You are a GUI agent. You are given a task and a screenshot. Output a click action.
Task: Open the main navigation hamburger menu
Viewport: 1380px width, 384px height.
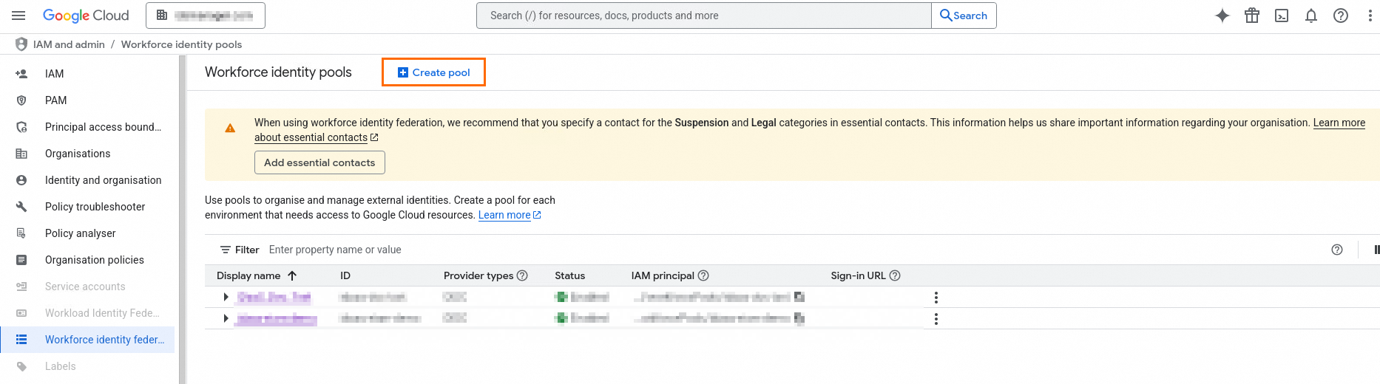[18, 16]
